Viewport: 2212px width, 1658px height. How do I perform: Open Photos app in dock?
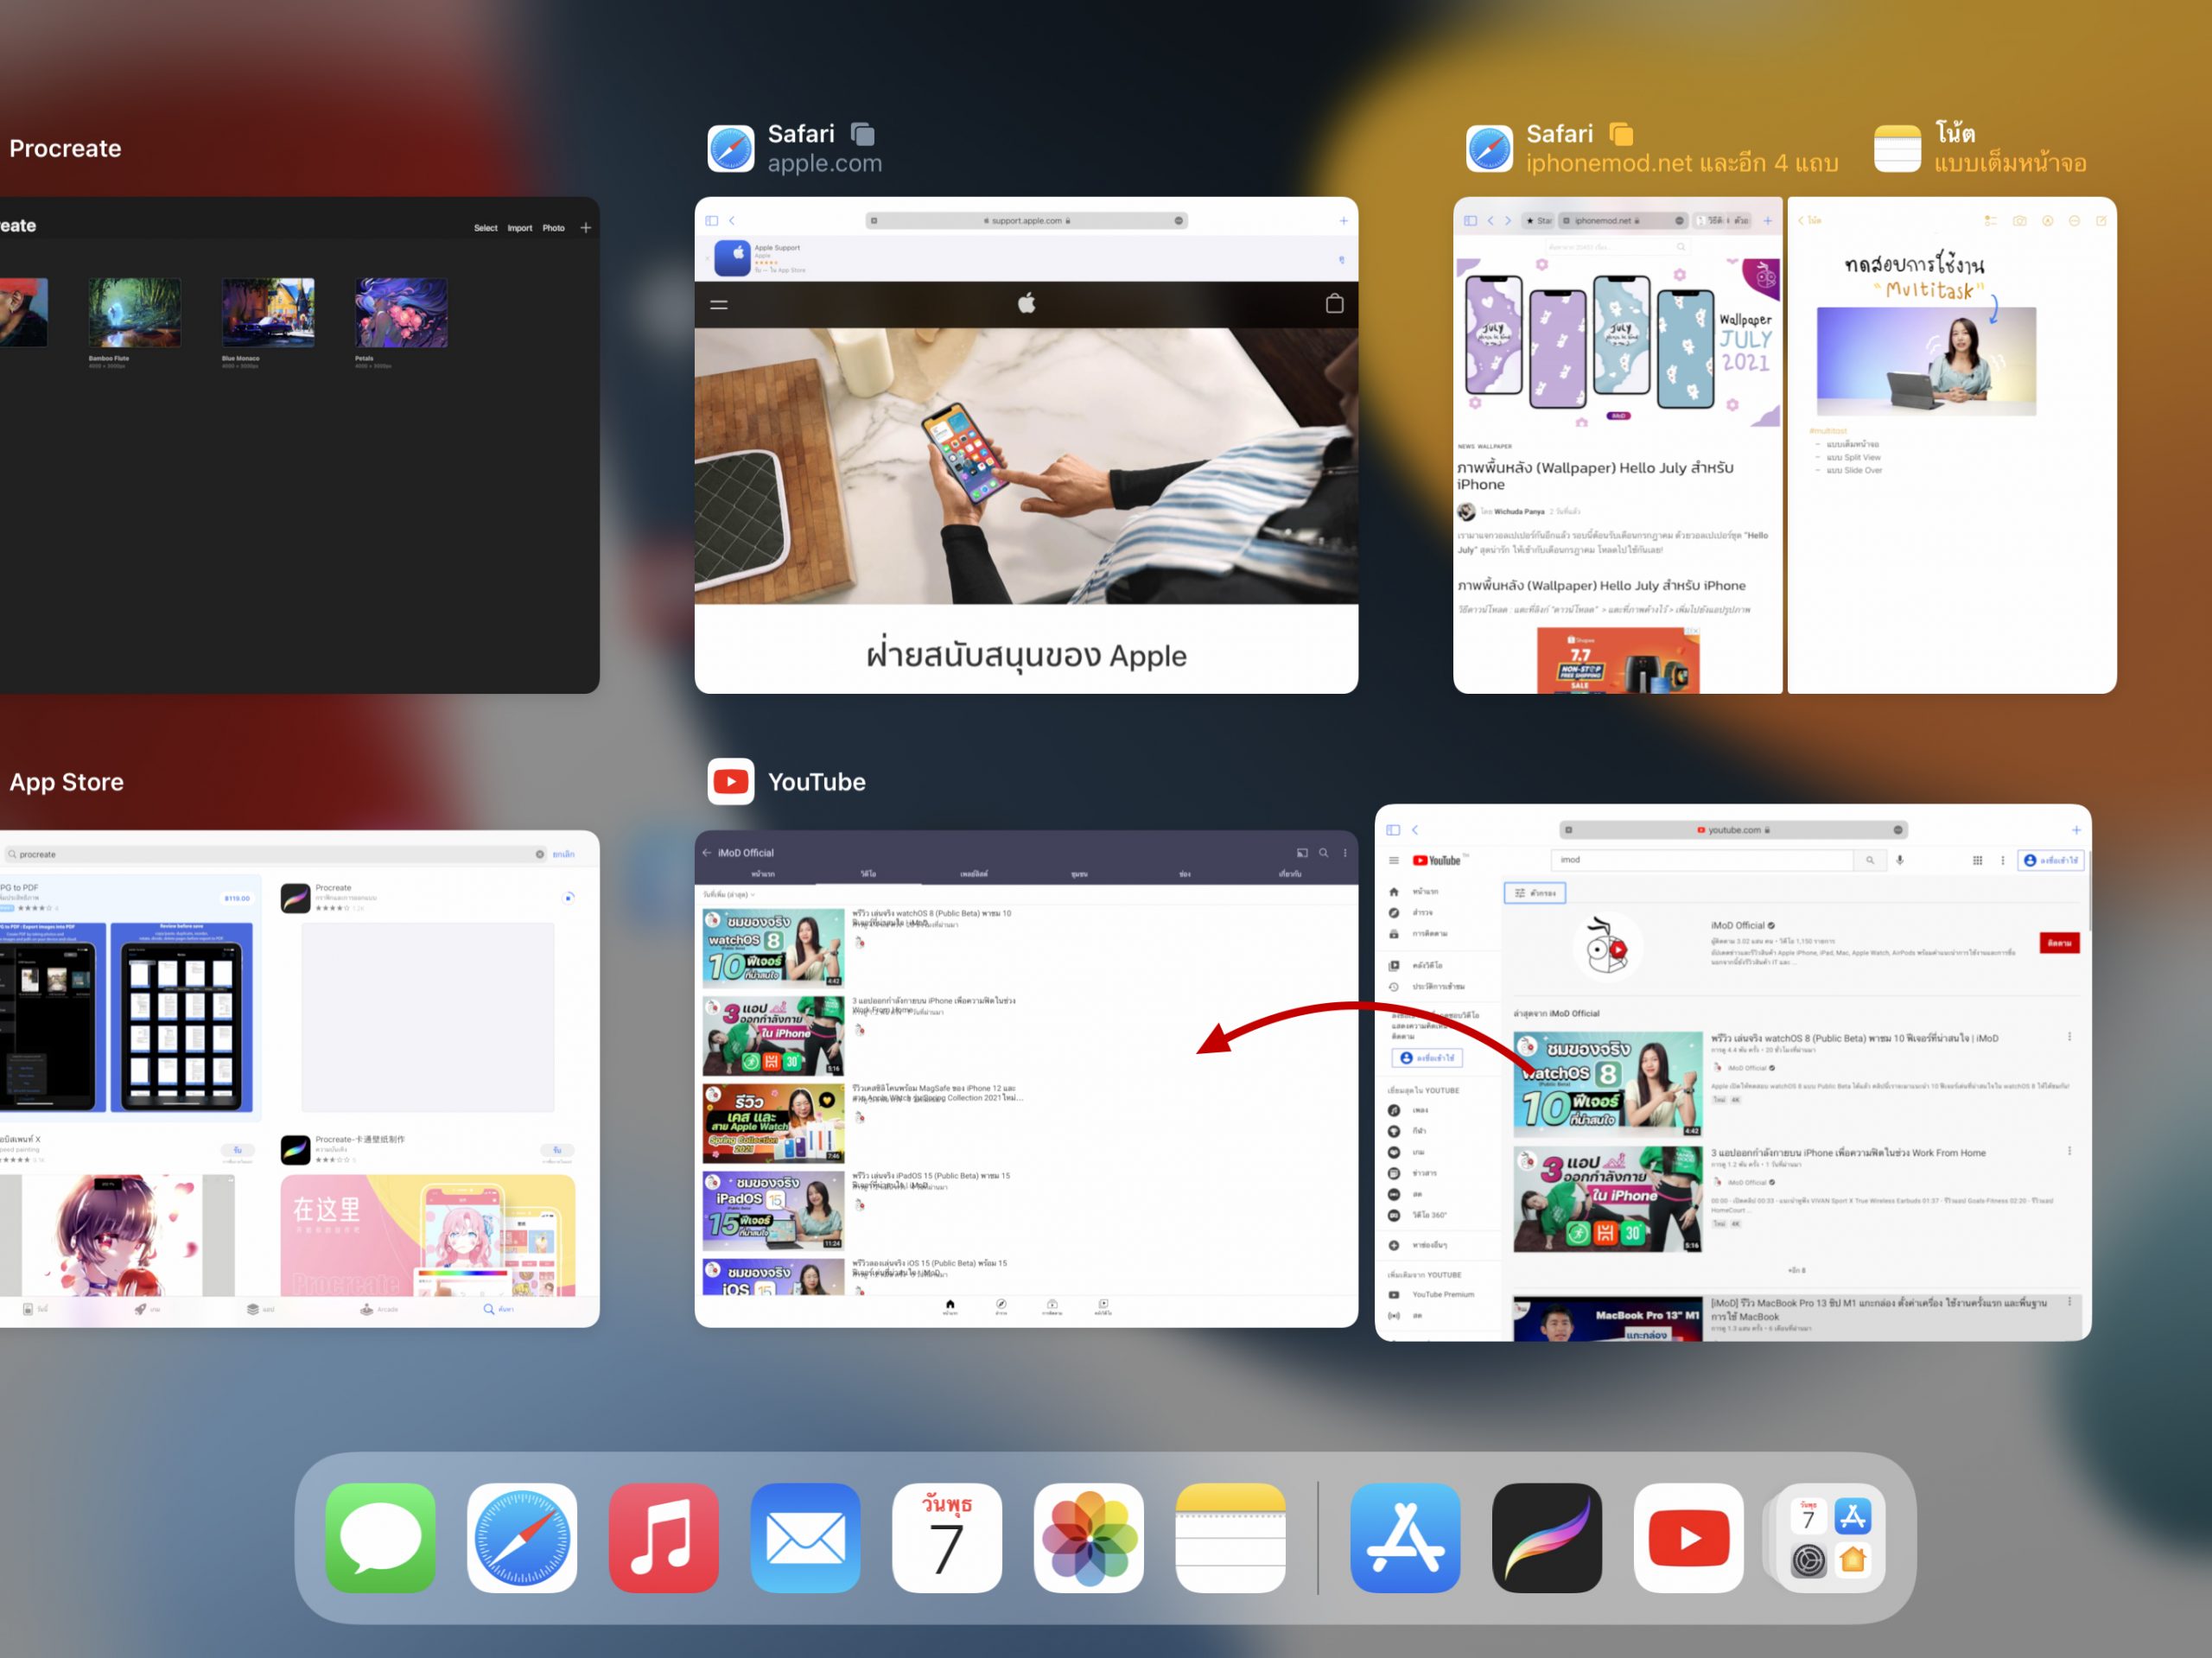click(1089, 1538)
